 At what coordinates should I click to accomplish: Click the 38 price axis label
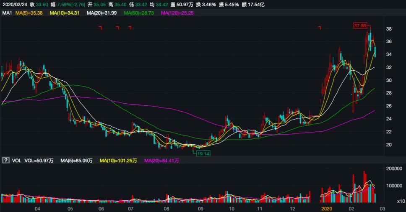389,29
